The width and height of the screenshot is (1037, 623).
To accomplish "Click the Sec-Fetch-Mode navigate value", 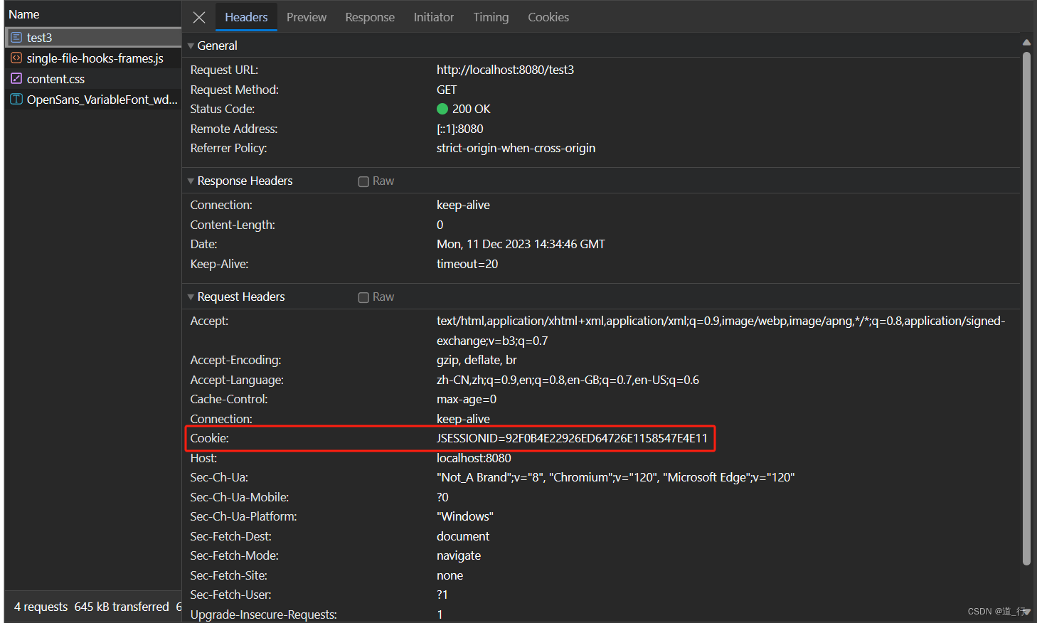I will (x=459, y=555).
